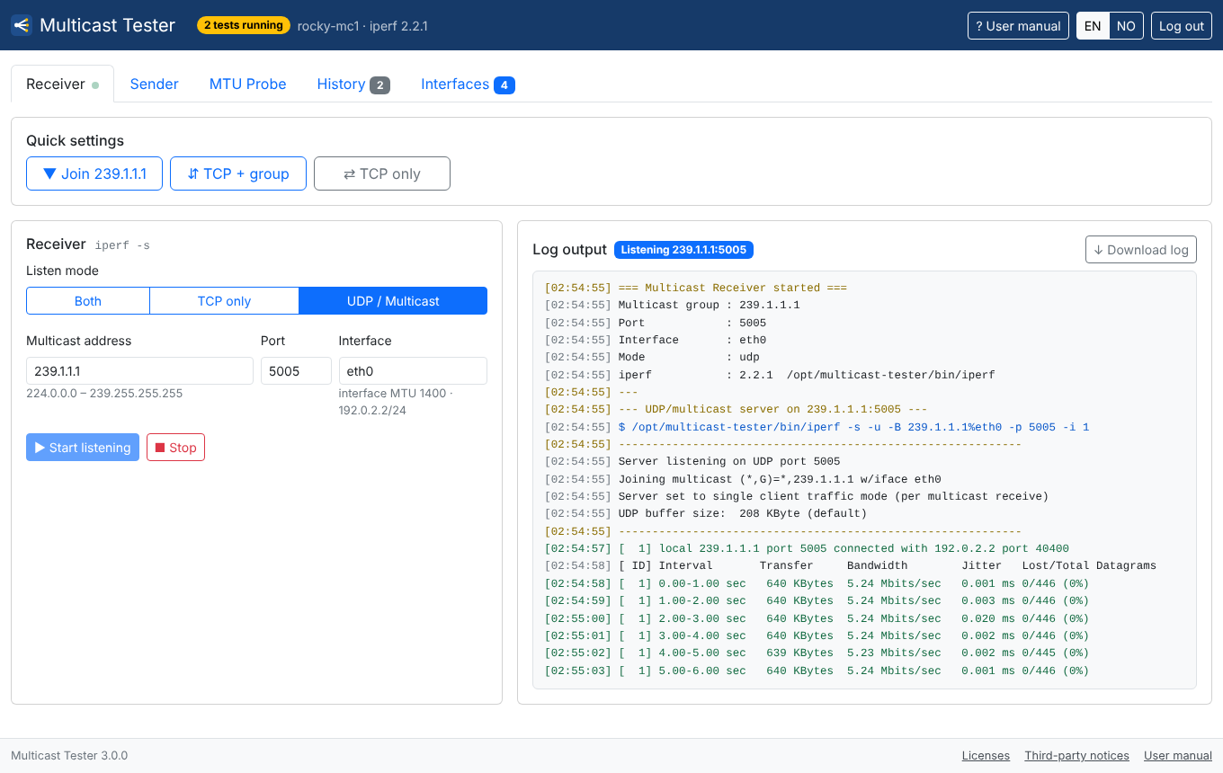Click the Log out button

click(1182, 26)
